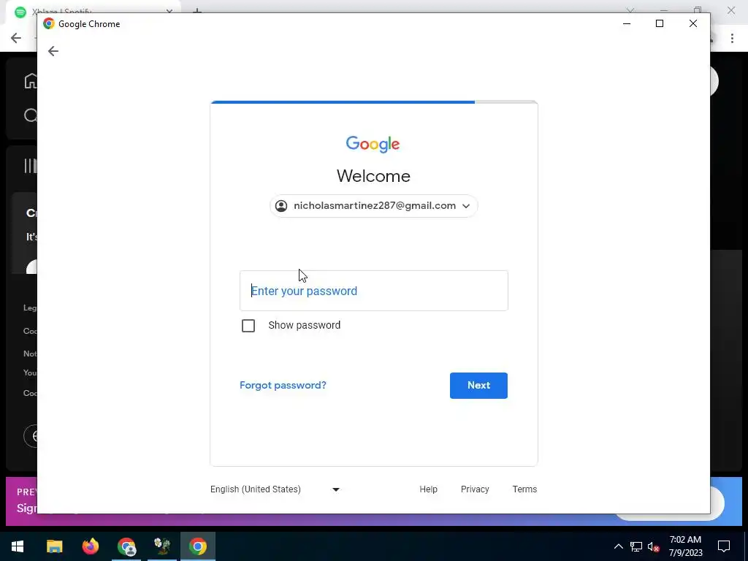Open the English (United States) language dropdown
This screenshot has height=561, width=748.
coord(275,489)
